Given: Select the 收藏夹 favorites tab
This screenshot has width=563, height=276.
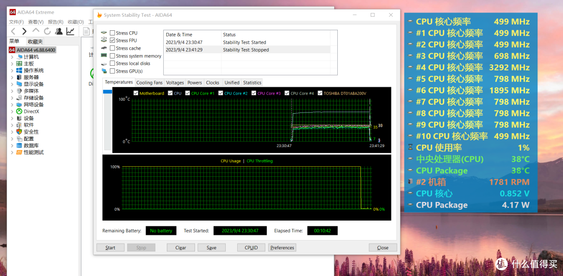Looking at the screenshot, I should 35,42.
